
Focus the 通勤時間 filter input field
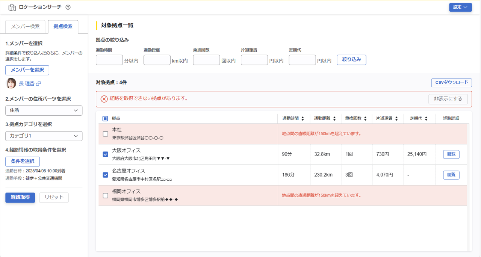[109, 60]
